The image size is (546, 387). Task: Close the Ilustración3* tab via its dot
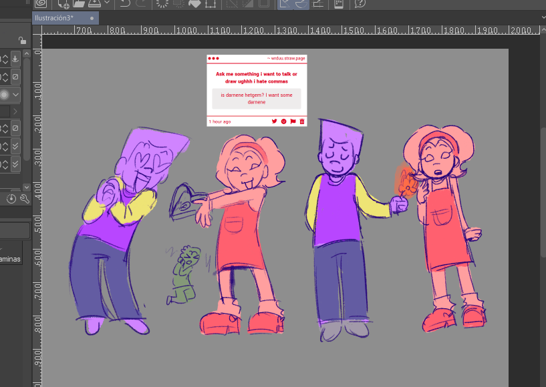click(x=92, y=19)
